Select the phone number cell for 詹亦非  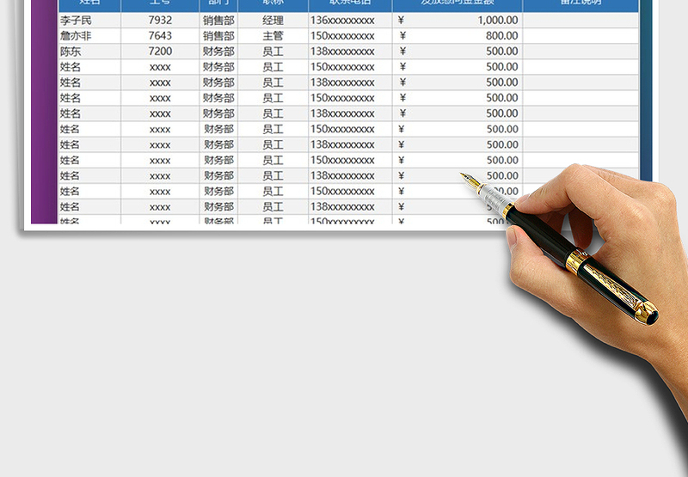342,36
